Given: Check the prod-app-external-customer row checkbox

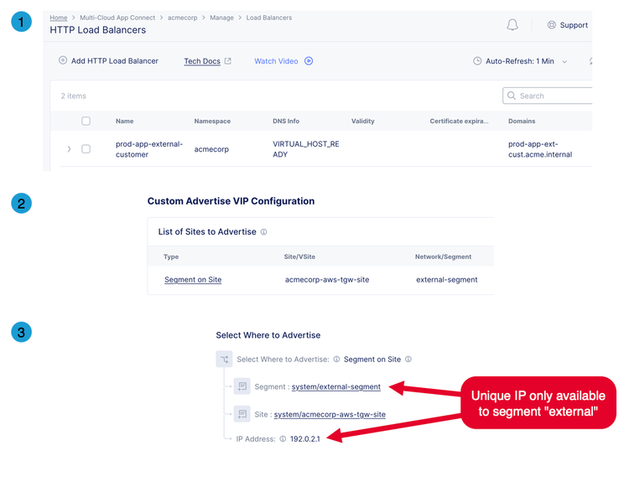Looking at the screenshot, I should coord(86,149).
